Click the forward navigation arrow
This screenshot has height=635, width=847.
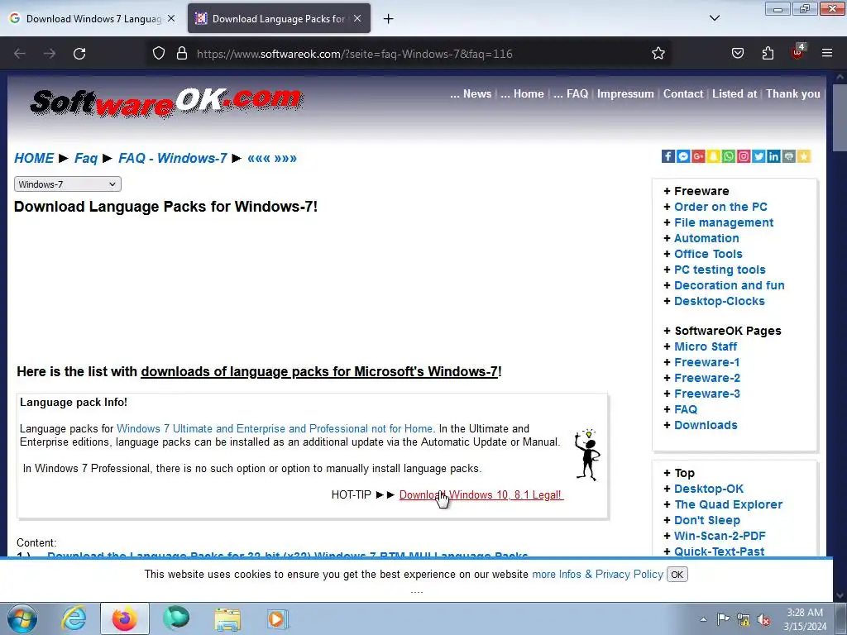[50, 54]
